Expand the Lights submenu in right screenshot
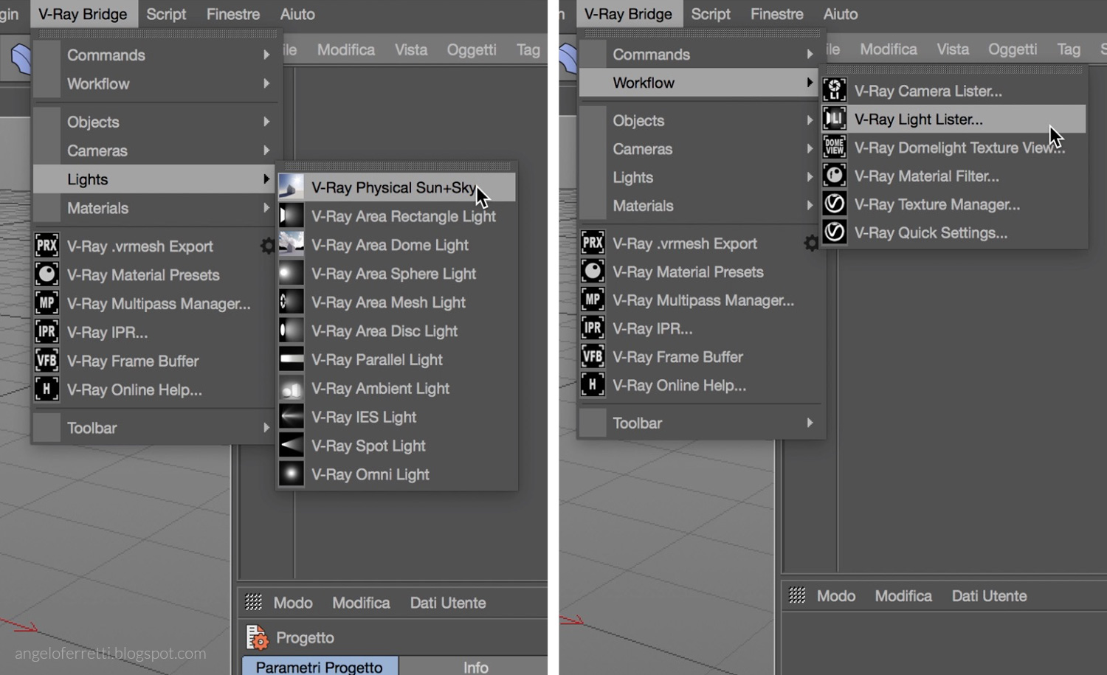Screen dimensions: 1107x675 (700, 177)
